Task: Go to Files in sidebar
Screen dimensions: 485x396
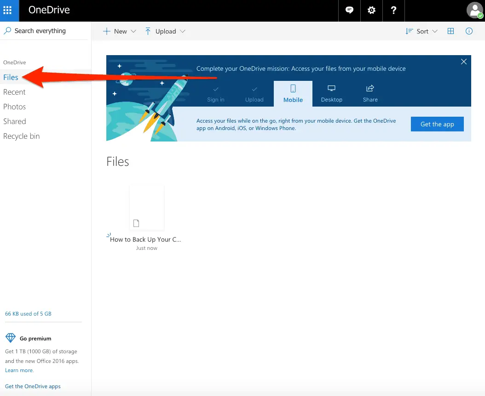Action: click(x=11, y=77)
